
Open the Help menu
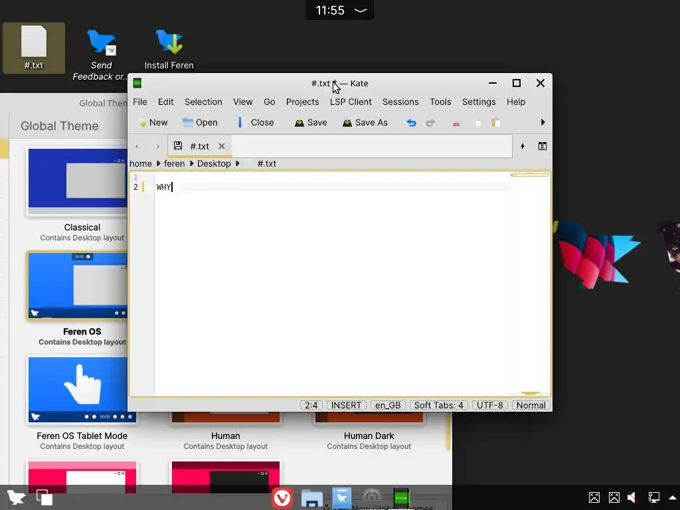tap(516, 102)
